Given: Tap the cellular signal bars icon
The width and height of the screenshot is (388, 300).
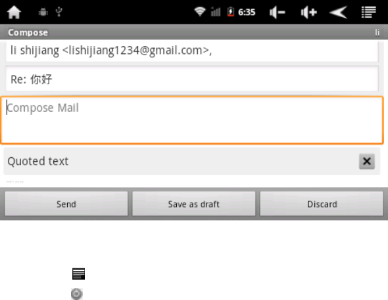Looking at the screenshot, I should coord(216,12).
